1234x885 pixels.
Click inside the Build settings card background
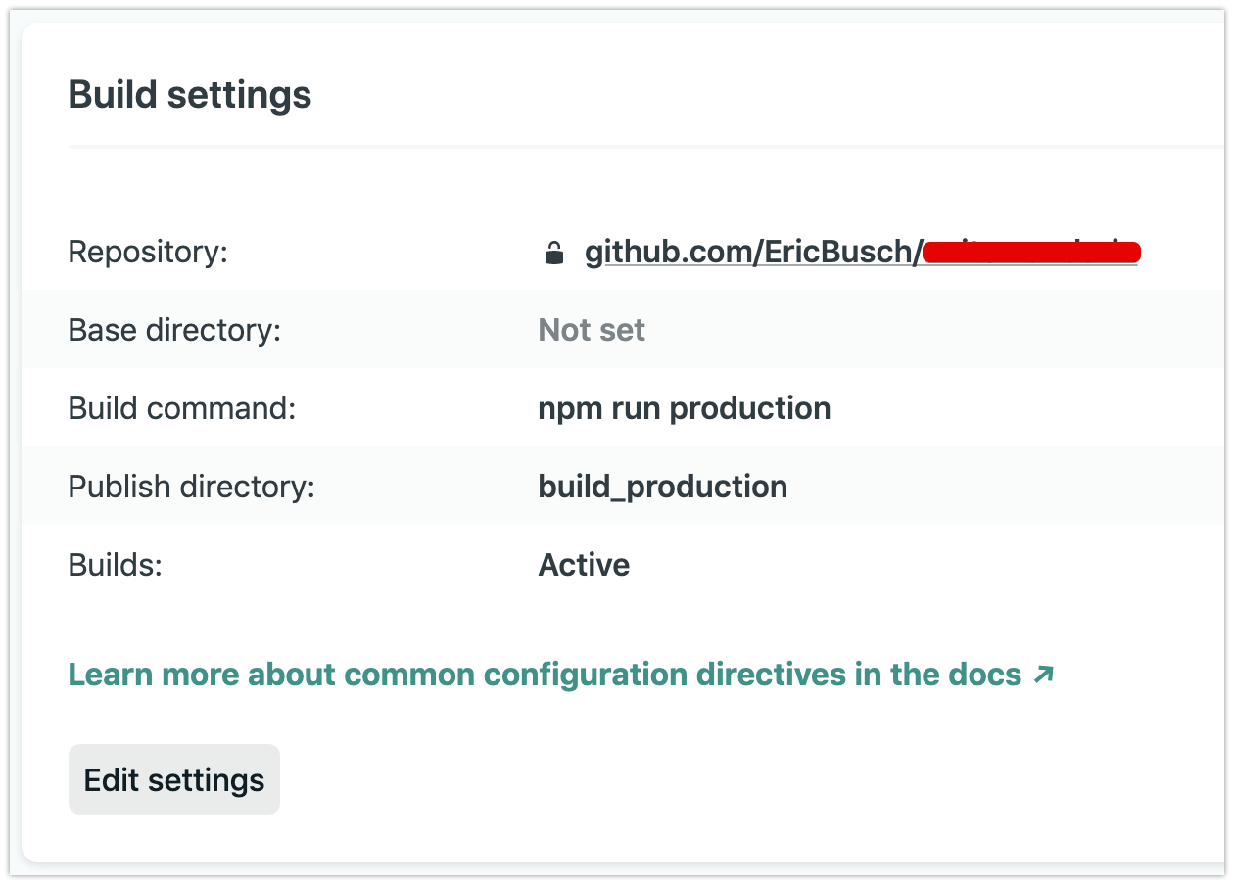click(x=617, y=617)
